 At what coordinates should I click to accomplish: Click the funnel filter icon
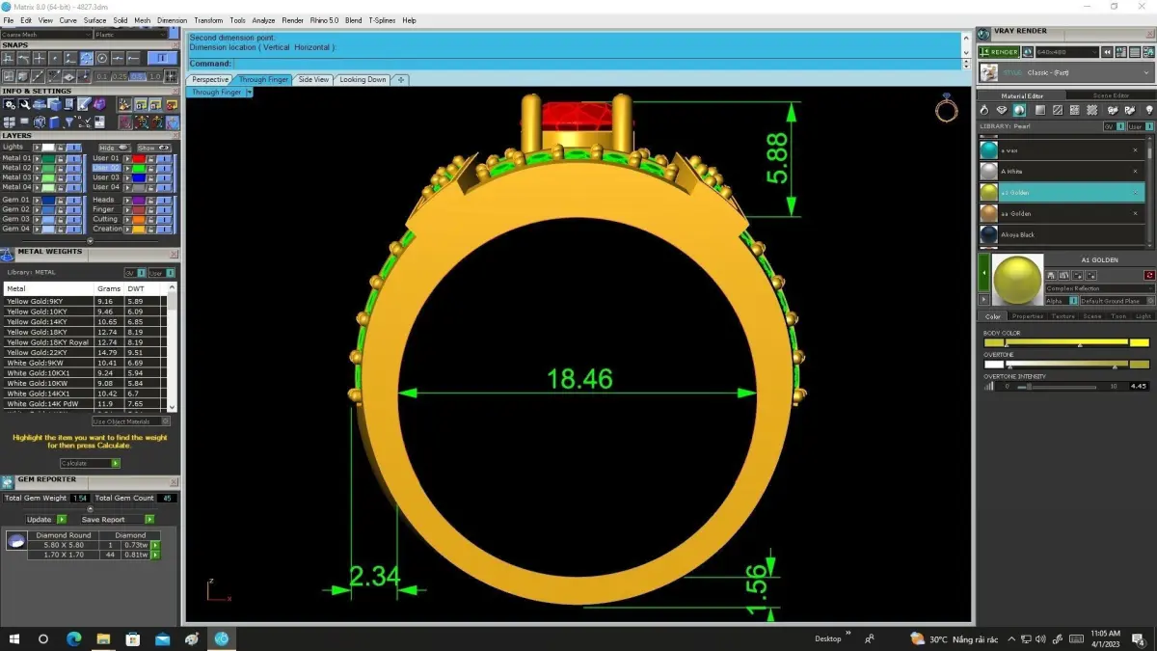coord(69,122)
